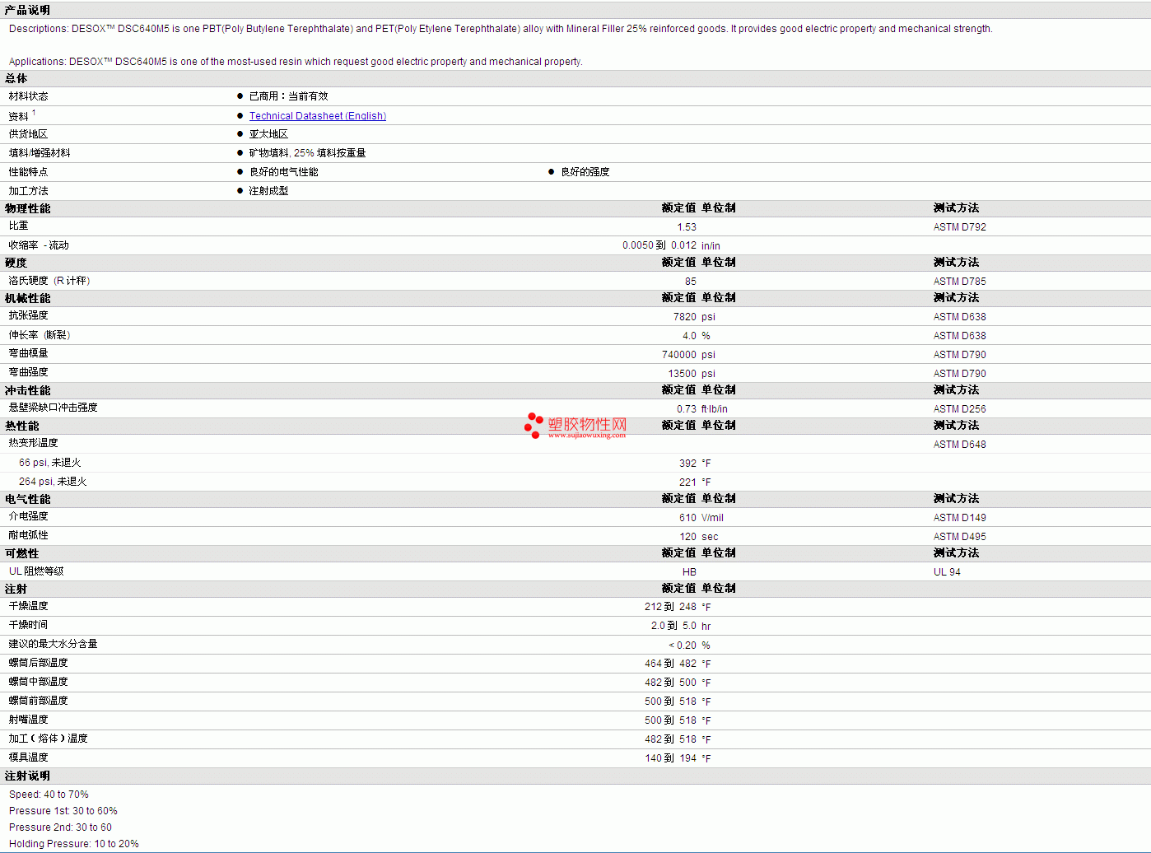Click the 射嘴温度 row label

[x=29, y=720]
